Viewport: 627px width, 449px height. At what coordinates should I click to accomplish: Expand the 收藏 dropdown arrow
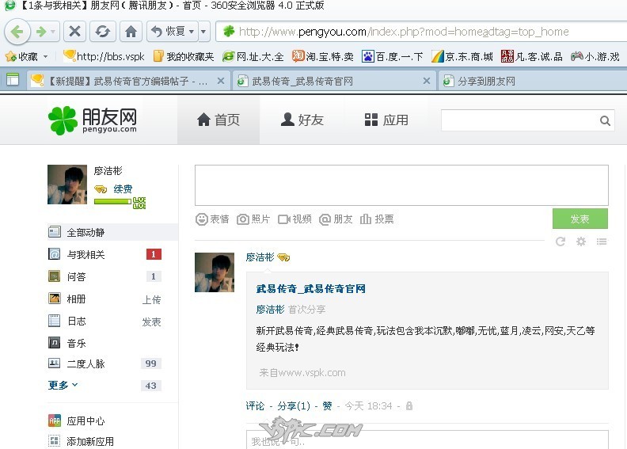coord(46,57)
